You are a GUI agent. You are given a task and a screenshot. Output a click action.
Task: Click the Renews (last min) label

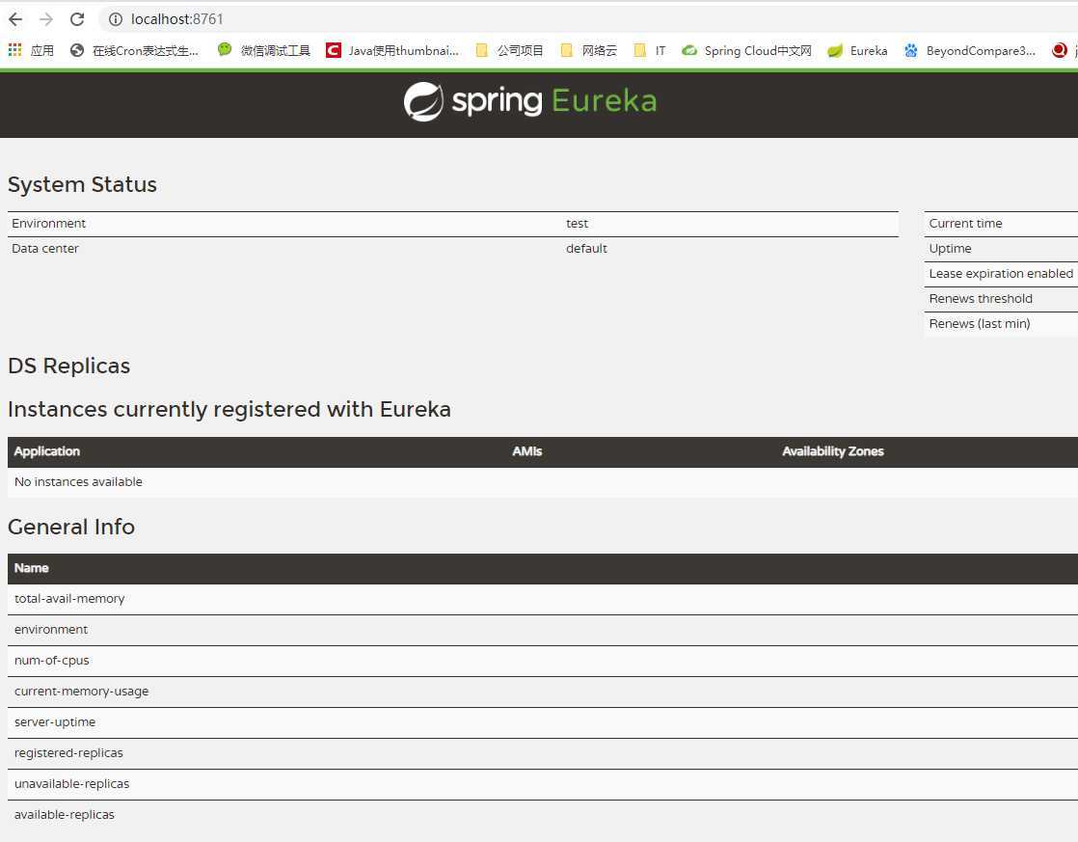(x=980, y=323)
